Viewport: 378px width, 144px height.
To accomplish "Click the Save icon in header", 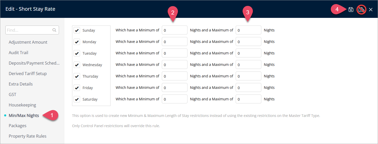I will [x=351, y=10].
